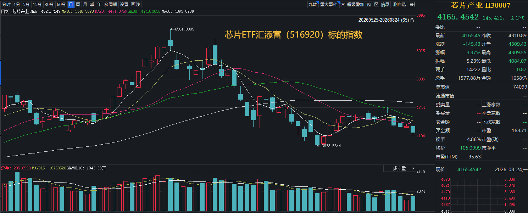Click the 6504.8885 high price label
The height and width of the screenshot is (213, 528).
click(184, 29)
